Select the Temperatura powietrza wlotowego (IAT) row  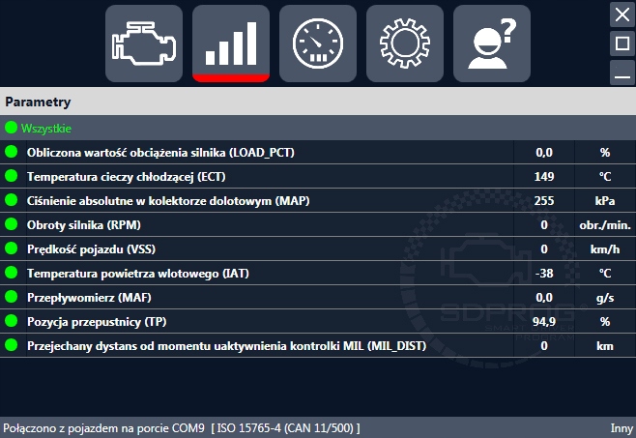[318, 273]
